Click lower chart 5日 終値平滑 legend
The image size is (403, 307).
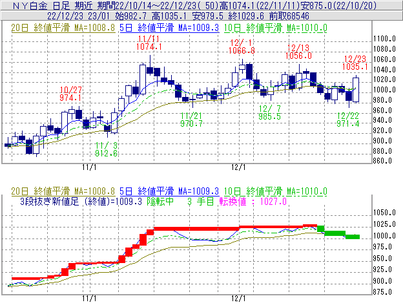[169, 191]
